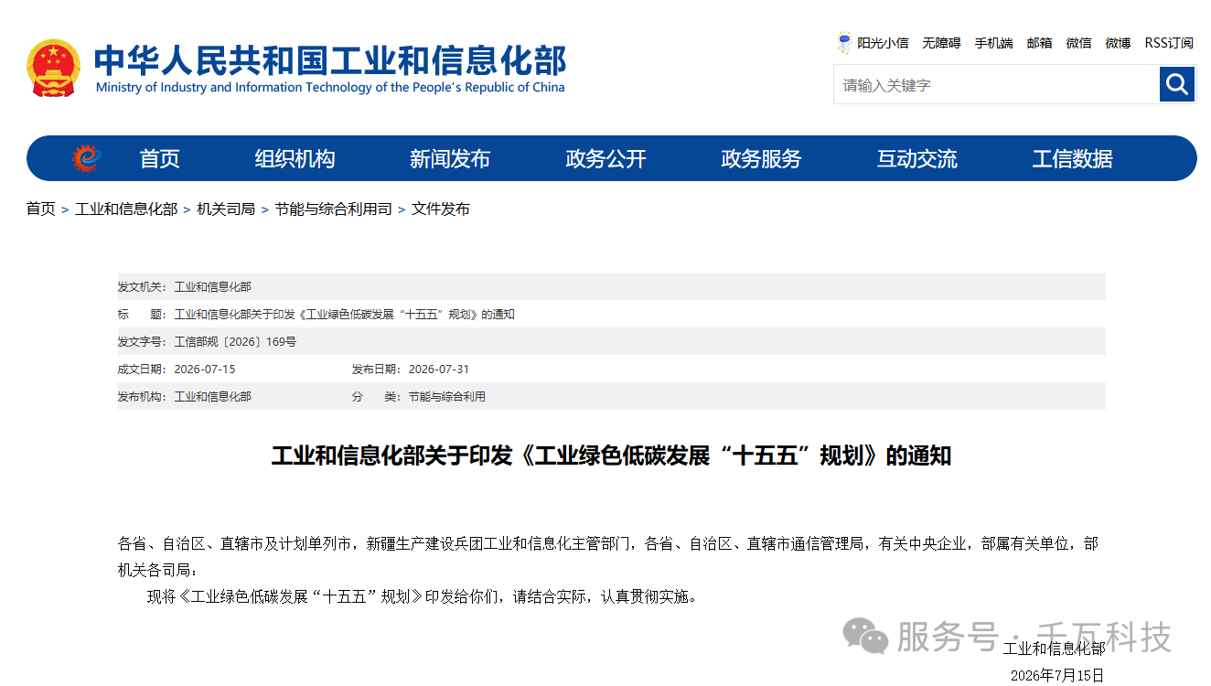1211x686 pixels.
Task: Click the document number 工信部规〔2026〕169号
Action: click(235, 342)
